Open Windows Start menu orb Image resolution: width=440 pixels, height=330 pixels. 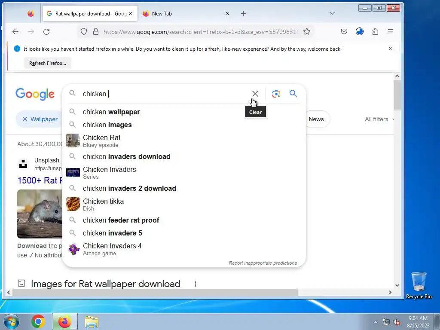(x=12, y=321)
